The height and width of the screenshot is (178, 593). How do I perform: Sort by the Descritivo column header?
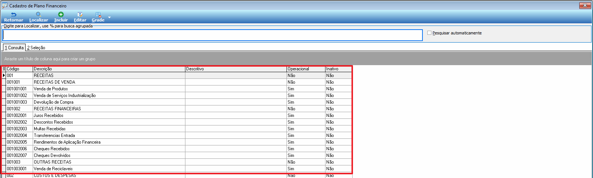tap(236, 69)
